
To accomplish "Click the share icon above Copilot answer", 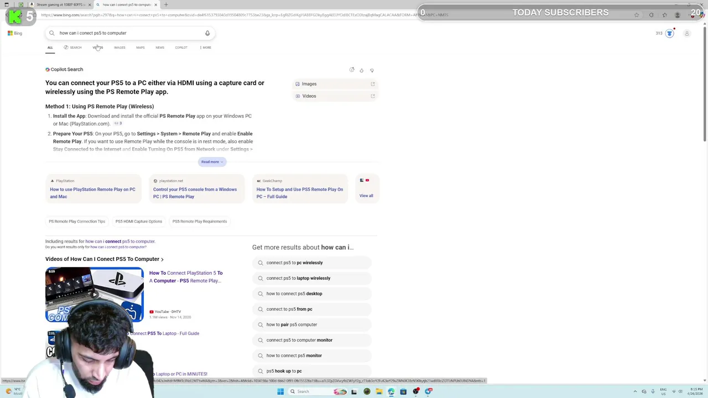I will click(352, 70).
